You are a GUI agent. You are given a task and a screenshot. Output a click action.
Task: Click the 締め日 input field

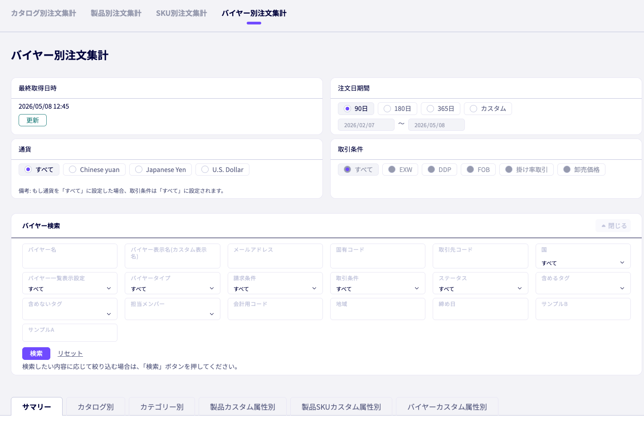(480, 309)
